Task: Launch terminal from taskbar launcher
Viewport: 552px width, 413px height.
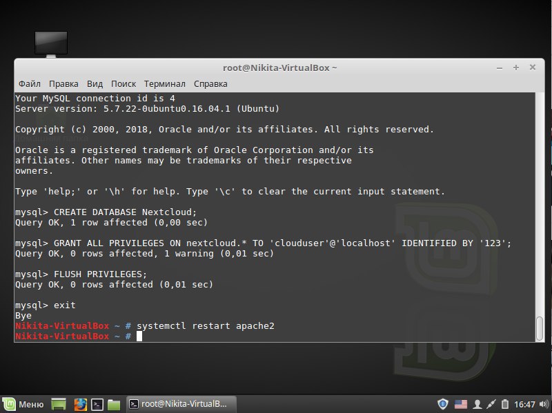Action: point(97,404)
